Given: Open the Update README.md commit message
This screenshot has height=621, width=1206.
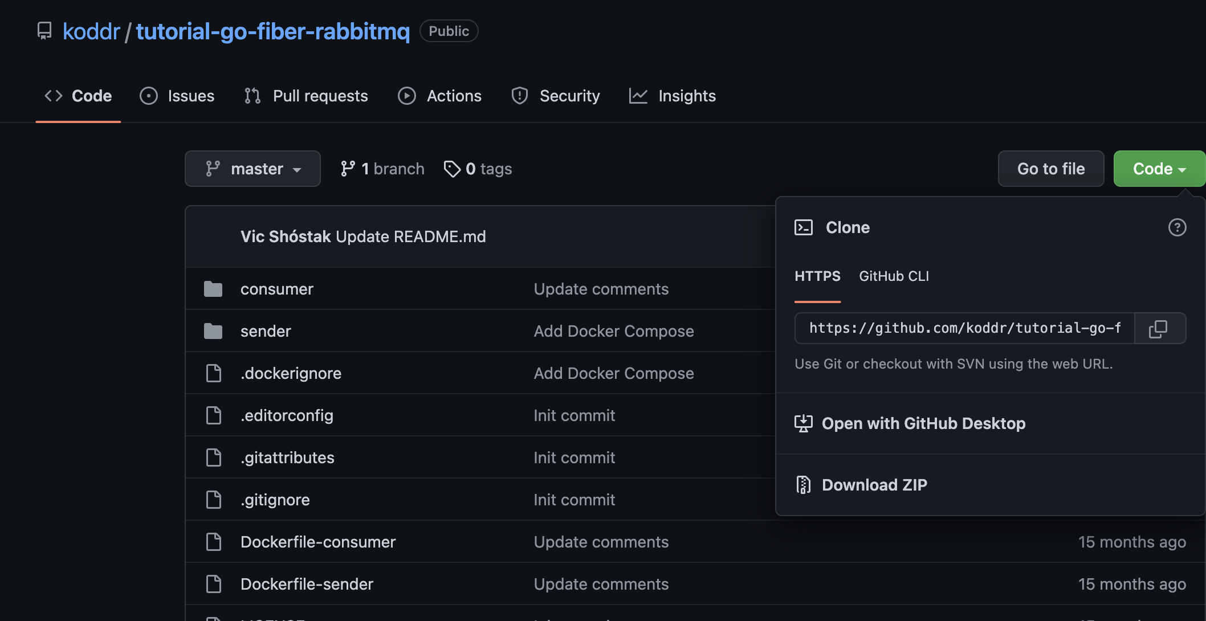Looking at the screenshot, I should 411,236.
